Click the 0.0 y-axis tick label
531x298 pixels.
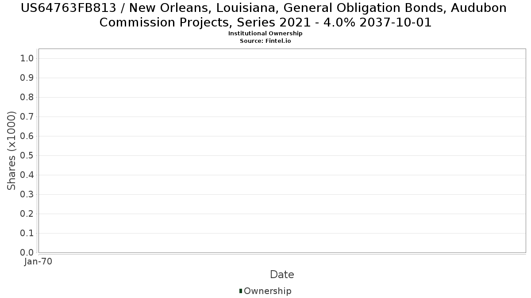pyautogui.click(x=27, y=253)
